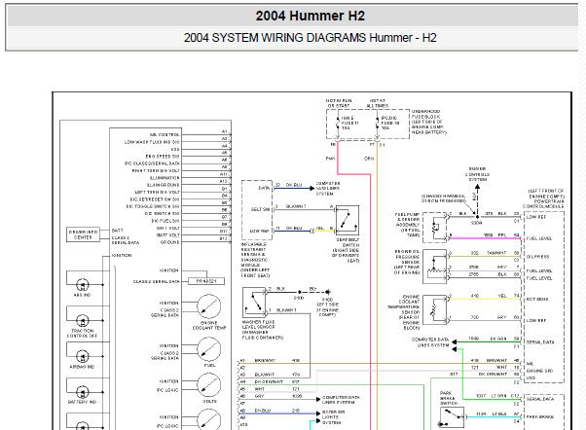The width and height of the screenshot is (586, 430).
Task: Select the Driver Info Center box
Action: (x=83, y=234)
